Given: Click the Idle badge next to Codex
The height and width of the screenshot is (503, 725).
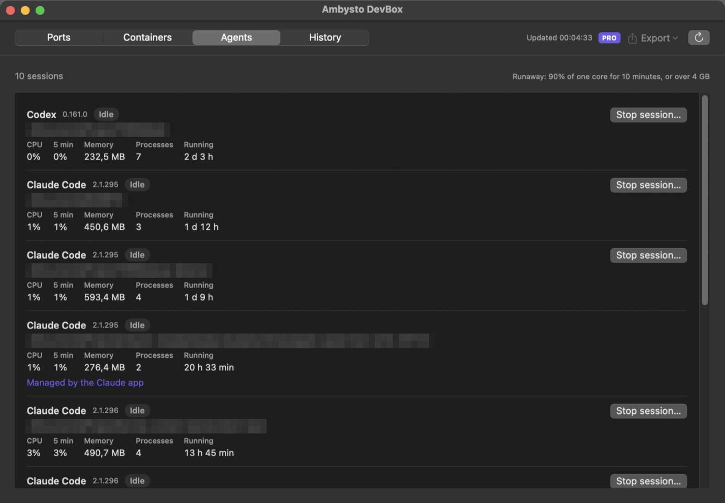Looking at the screenshot, I should click(x=106, y=115).
